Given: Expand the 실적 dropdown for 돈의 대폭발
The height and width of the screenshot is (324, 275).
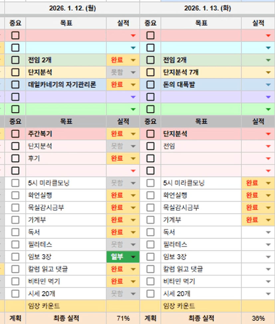Looking at the screenshot, I should pyautogui.click(x=268, y=85).
